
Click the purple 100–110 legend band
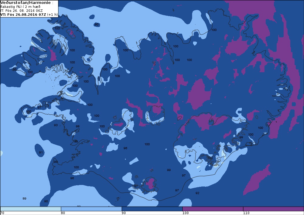pyautogui.click(x=213, y=209)
